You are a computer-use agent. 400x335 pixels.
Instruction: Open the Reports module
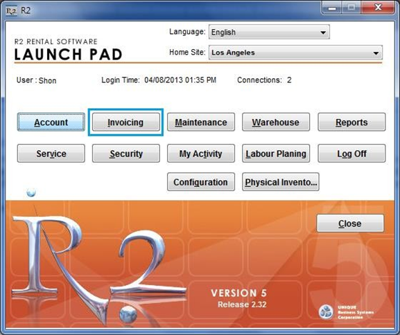pyautogui.click(x=351, y=123)
